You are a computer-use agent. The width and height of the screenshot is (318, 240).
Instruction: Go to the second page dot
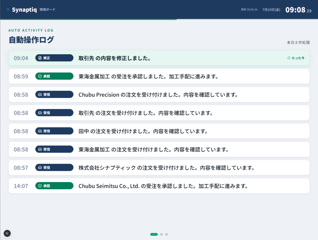click(x=161, y=234)
